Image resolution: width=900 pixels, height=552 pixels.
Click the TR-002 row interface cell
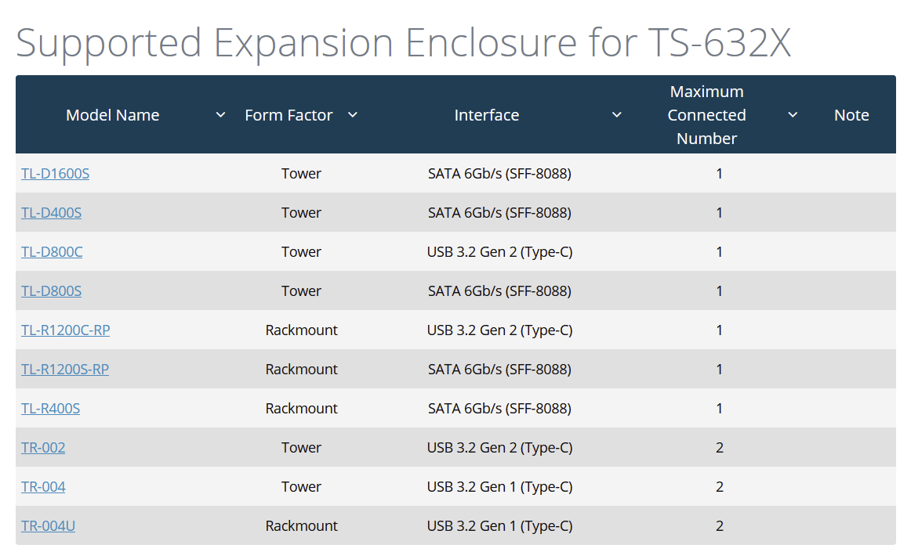499,448
